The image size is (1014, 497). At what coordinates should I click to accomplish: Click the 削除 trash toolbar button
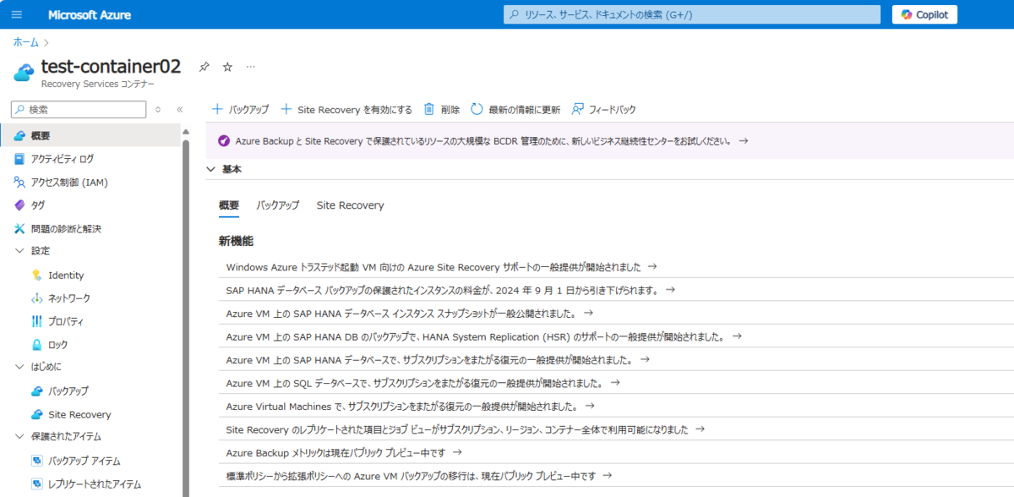coord(442,109)
